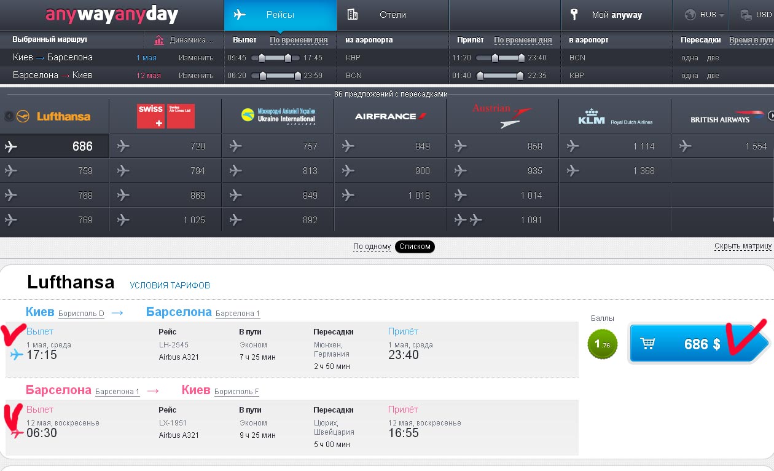Switch to the Отели hotels tab

[x=393, y=15]
